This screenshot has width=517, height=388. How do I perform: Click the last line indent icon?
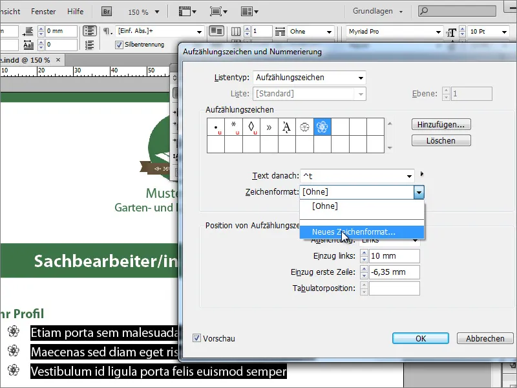point(28,31)
